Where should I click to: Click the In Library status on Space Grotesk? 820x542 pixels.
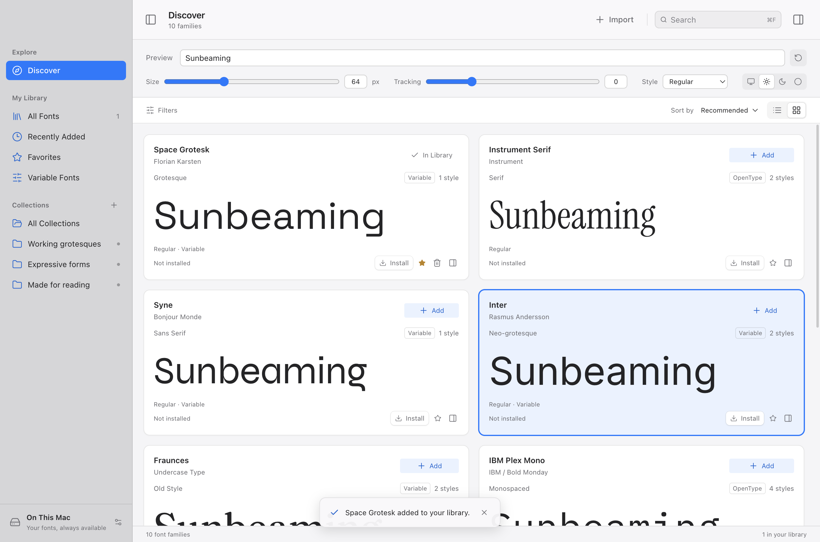coord(431,155)
